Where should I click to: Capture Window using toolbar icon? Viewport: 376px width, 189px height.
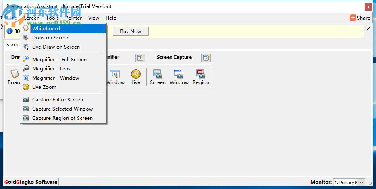point(179,77)
